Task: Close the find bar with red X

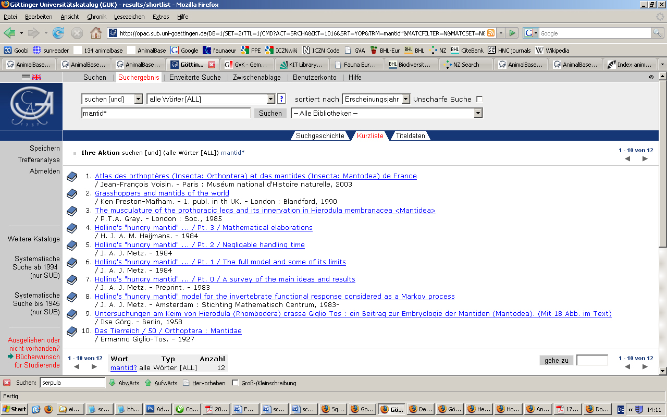Action: [x=7, y=383]
